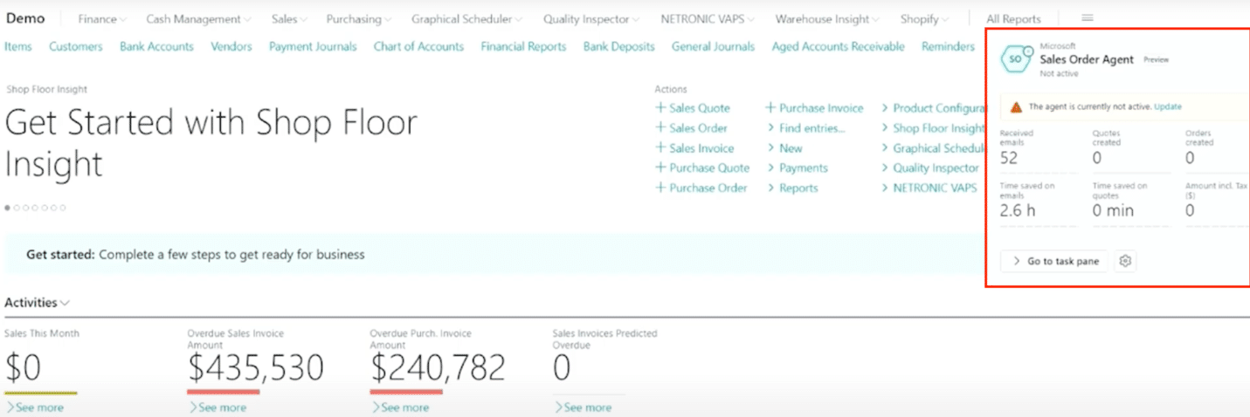The width and height of the screenshot is (1250, 417).
Task: Click the plus icon for Purchase Invoice
Action: [x=770, y=108]
